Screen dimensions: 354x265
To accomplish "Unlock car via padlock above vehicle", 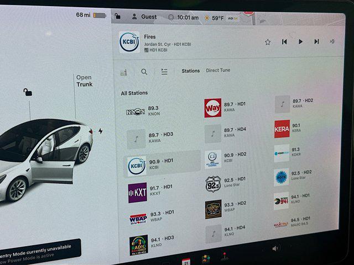I will 28,92.
